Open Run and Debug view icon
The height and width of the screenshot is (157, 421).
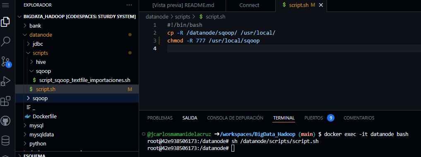tap(5, 81)
